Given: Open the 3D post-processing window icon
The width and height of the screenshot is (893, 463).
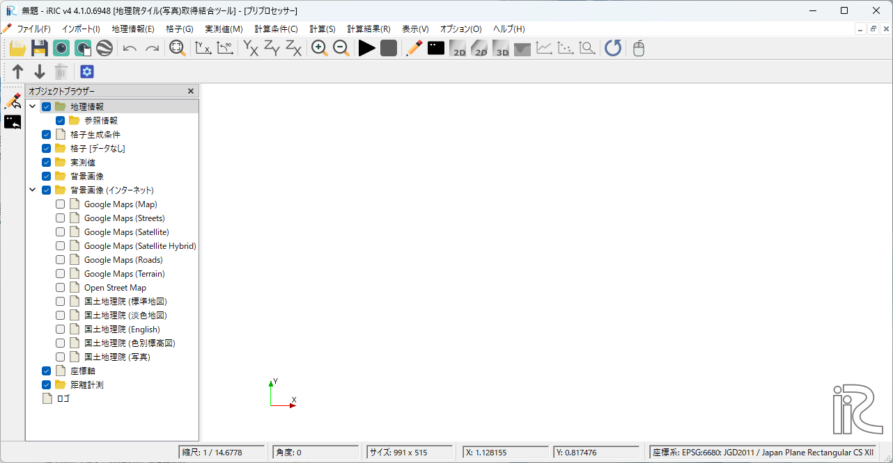Looking at the screenshot, I should point(501,48).
